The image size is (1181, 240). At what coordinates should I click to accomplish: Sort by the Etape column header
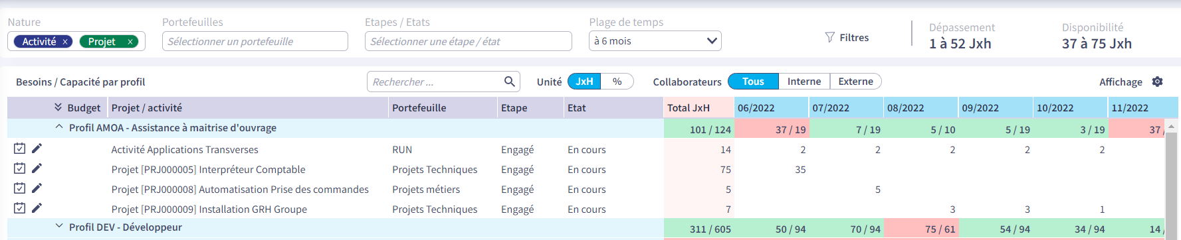click(514, 107)
